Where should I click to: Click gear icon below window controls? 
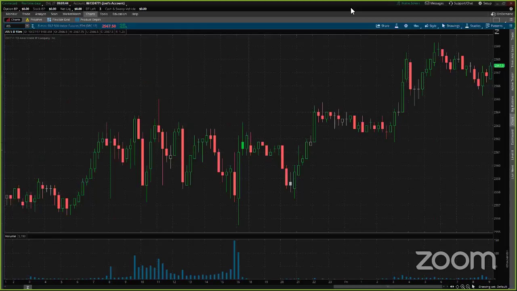tap(511, 8)
